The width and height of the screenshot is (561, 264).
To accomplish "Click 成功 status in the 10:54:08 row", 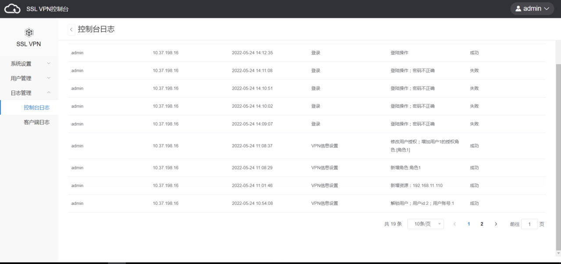I will (474, 203).
